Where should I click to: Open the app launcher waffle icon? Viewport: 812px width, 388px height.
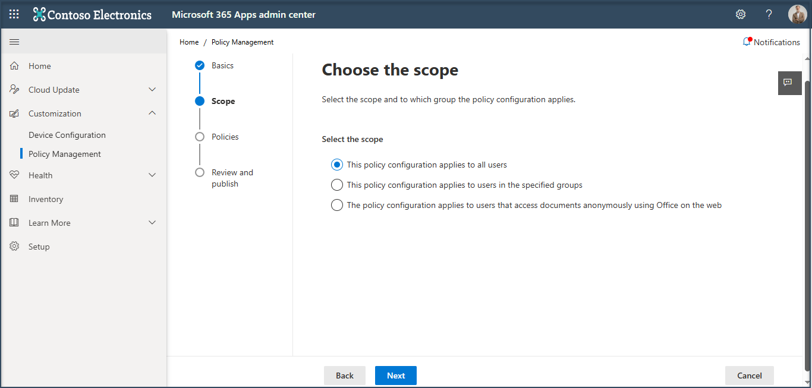14,14
